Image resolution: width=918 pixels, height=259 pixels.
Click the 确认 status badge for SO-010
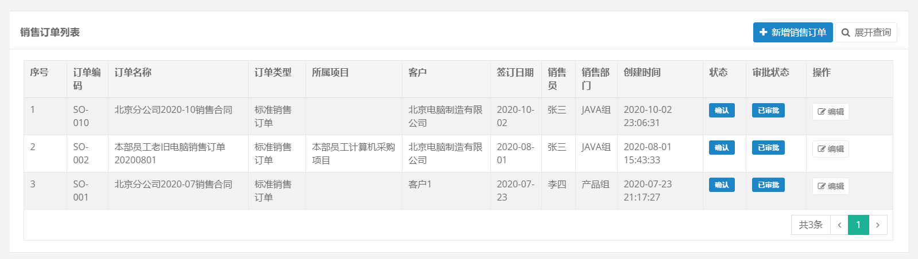[x=722, y=111]
